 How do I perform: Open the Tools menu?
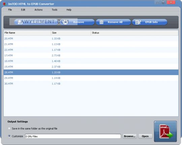click(55, 10)
